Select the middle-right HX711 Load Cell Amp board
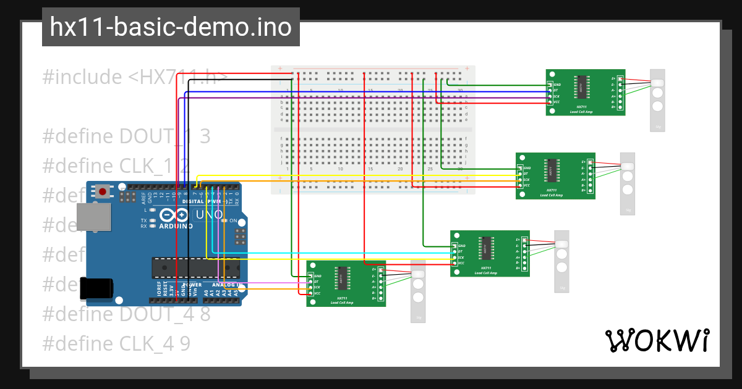The height and width of the screenshot is (389, 742). [x=555, y=176]
